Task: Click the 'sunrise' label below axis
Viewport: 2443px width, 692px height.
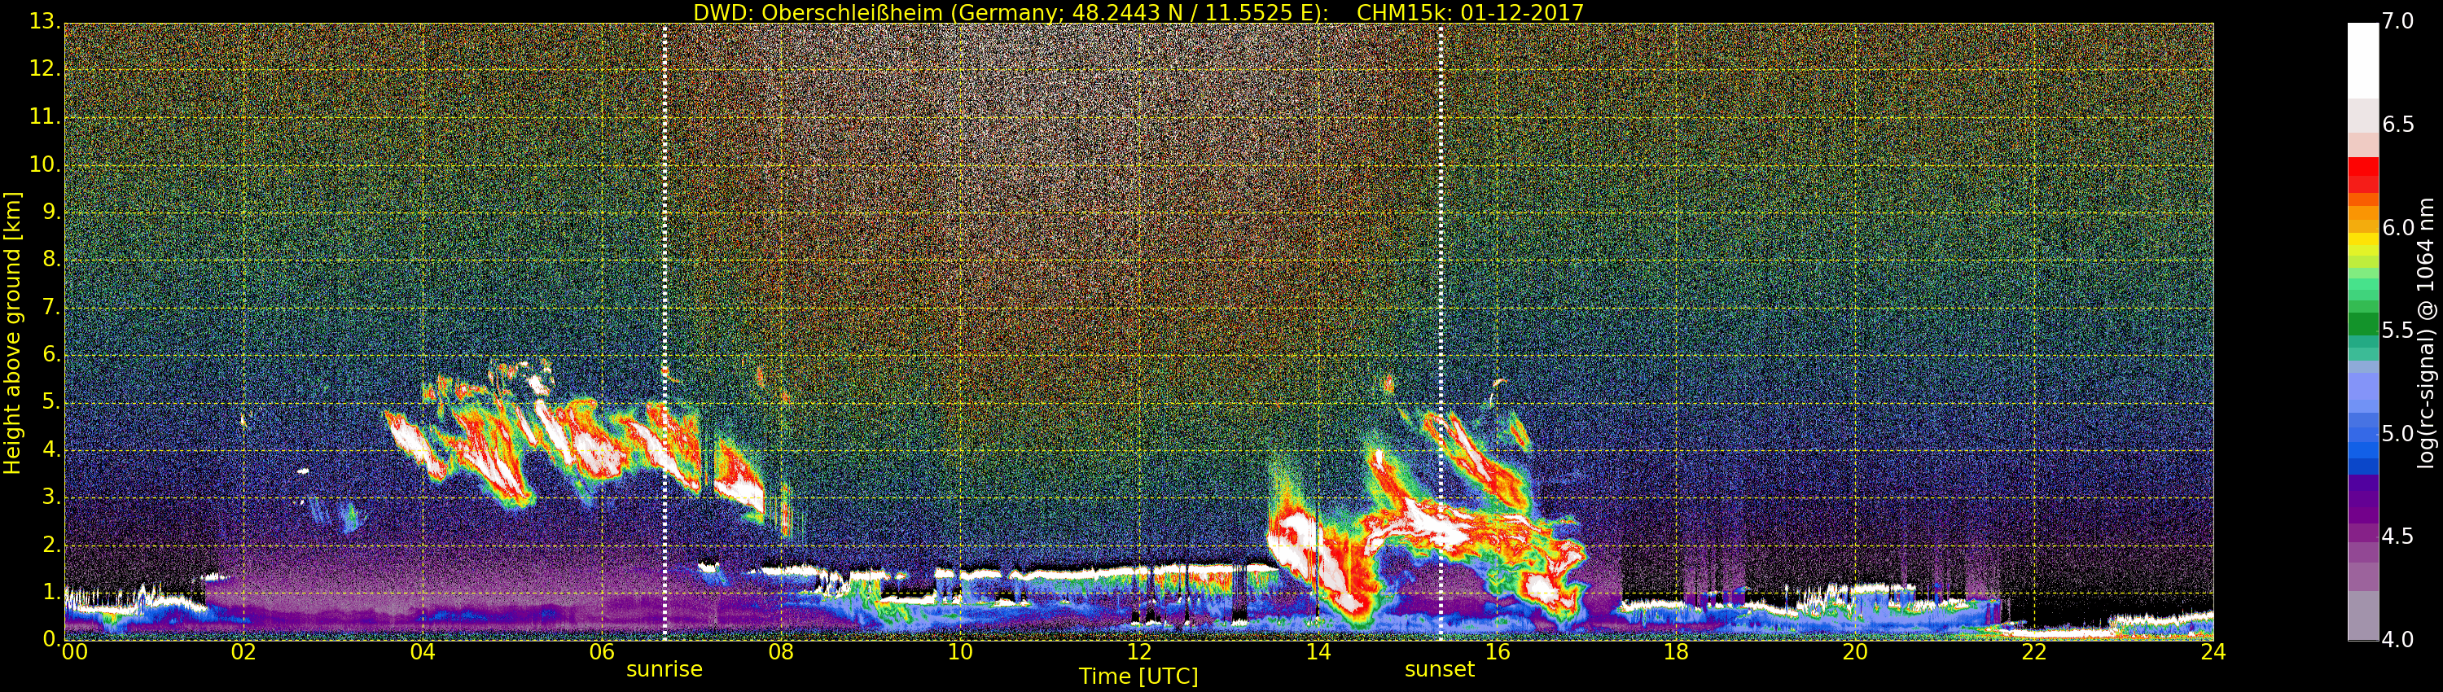Action: [664, 669]
